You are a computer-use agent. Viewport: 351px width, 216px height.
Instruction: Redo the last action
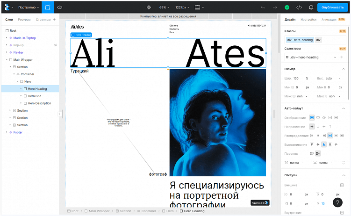coord(275,7)
